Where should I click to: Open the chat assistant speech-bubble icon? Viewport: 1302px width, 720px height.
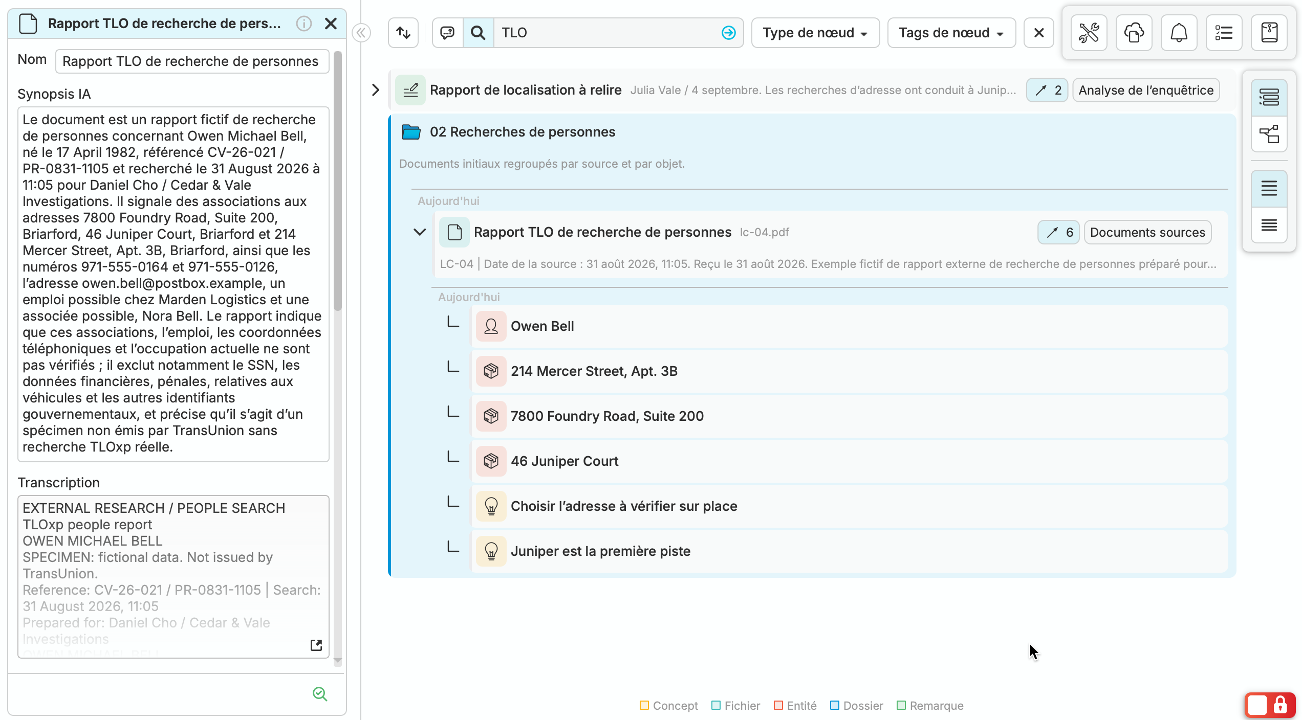[x=447, y=33]
